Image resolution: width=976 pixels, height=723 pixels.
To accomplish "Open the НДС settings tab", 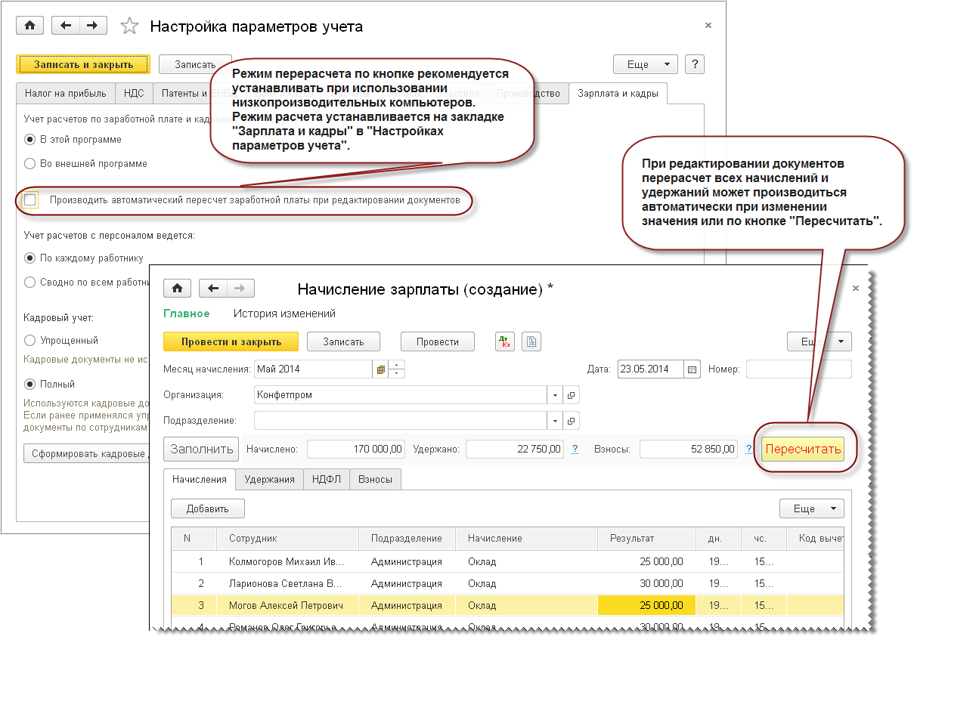I will pos(134,94).
